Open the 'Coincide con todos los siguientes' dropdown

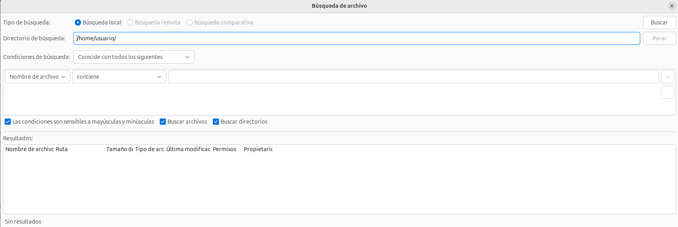click(134, 57)
